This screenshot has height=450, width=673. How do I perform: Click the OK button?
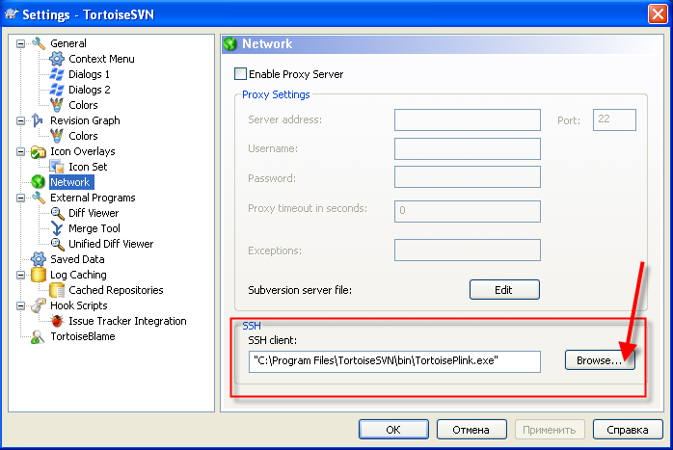click(x=393, y=430)
